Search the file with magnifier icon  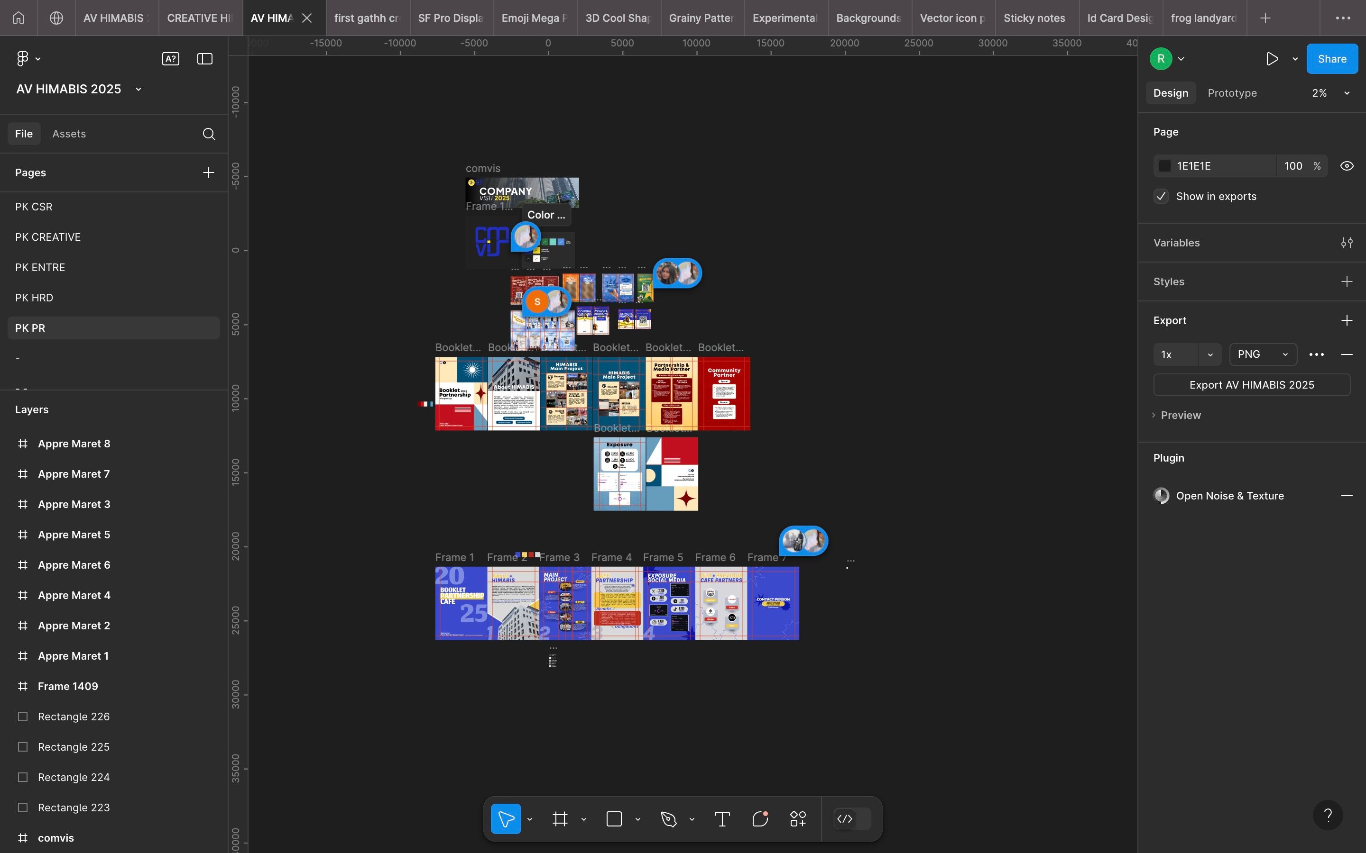coord(209,134)
